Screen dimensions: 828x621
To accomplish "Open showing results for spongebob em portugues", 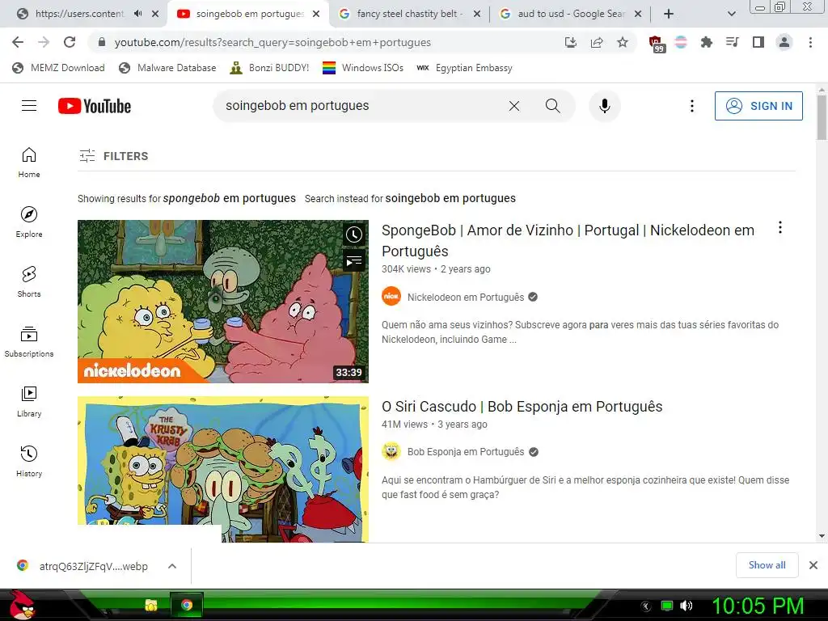I will (229, 199).
